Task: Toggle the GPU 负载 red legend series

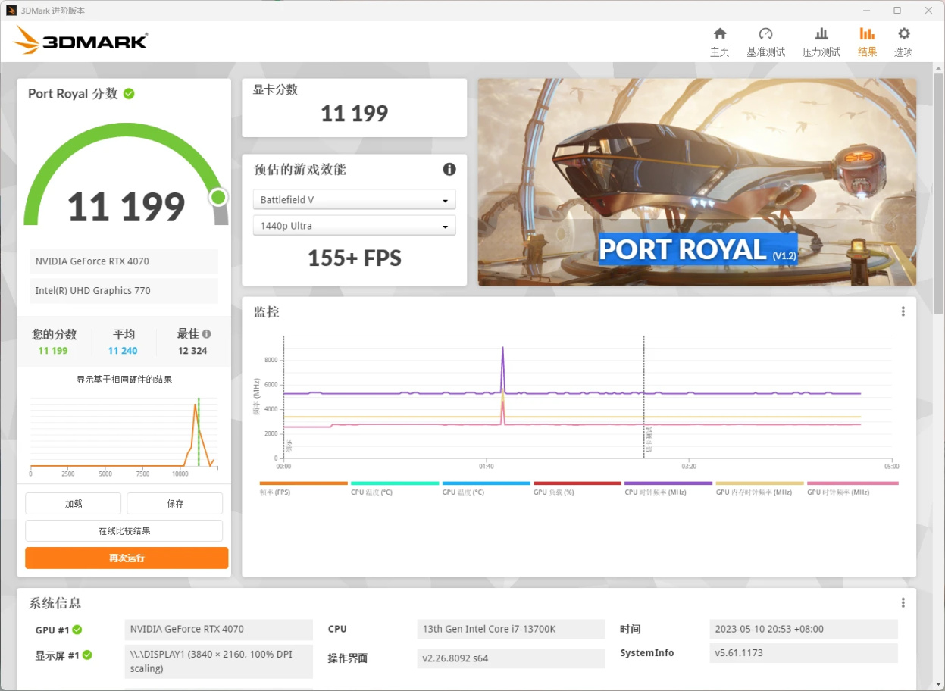Action: (577, 488)
